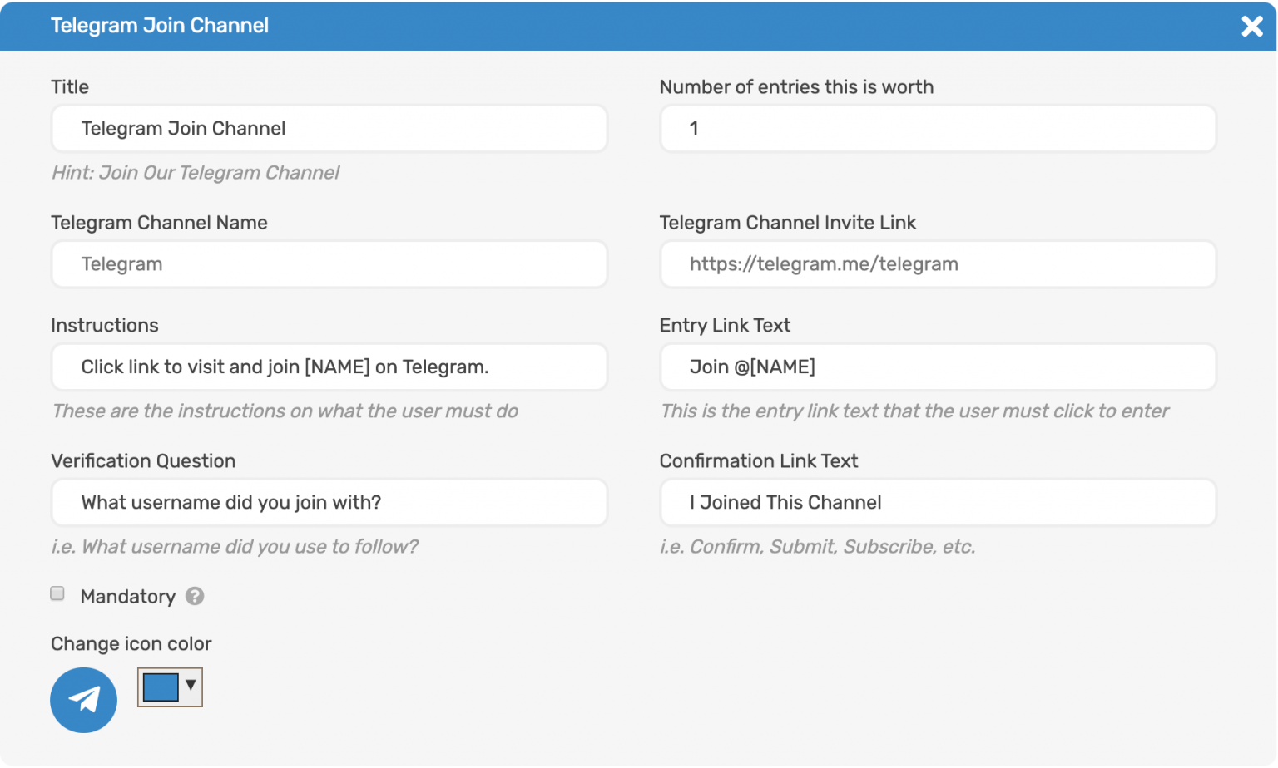Image resolution: width=1278 pixels, height=768 pixels.
Task: Edit the Verification Question field
Action: click(329, 502)
